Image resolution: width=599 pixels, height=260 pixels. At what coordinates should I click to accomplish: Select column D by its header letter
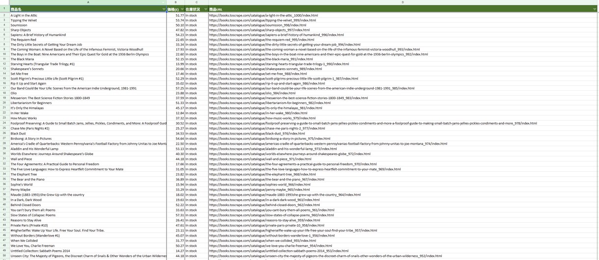click(x=403, y=2)
